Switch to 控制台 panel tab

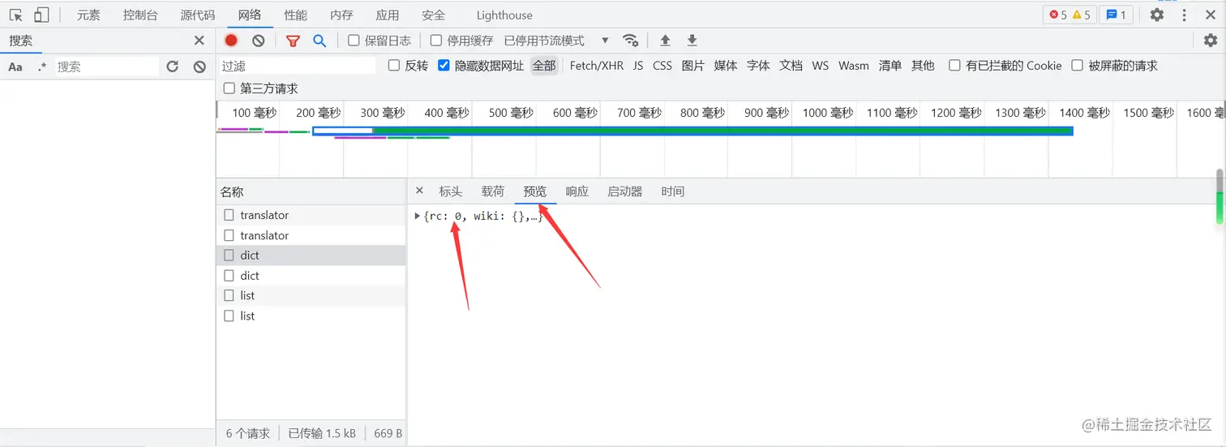[140, 15]
